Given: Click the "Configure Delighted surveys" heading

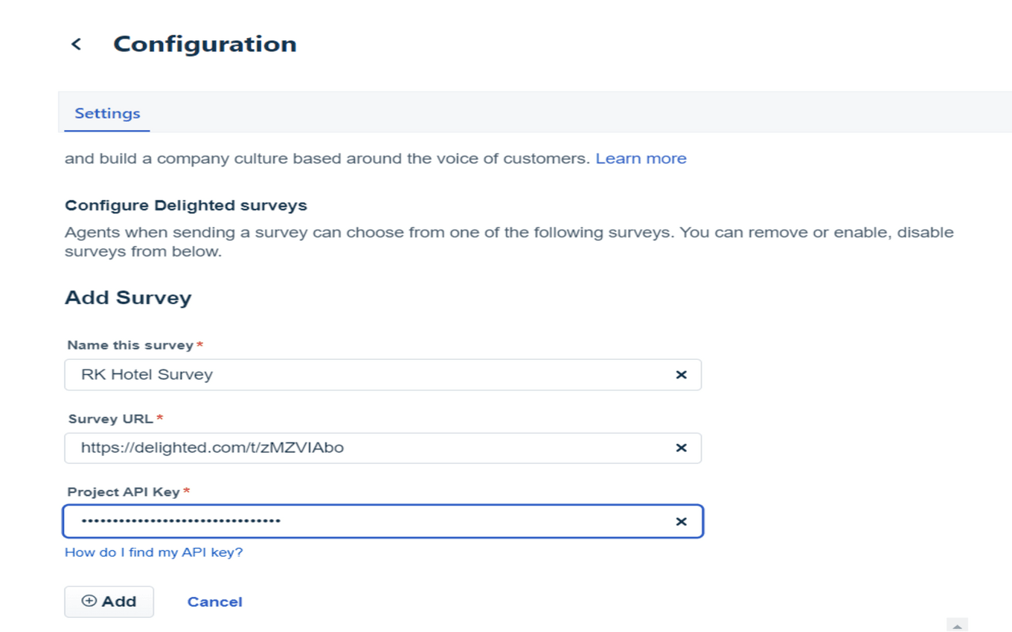Looking at the screenshot, I should pos(186,205).
